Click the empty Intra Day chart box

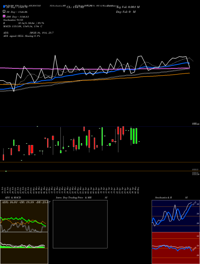pyautogui.click(x=80, y=224)
